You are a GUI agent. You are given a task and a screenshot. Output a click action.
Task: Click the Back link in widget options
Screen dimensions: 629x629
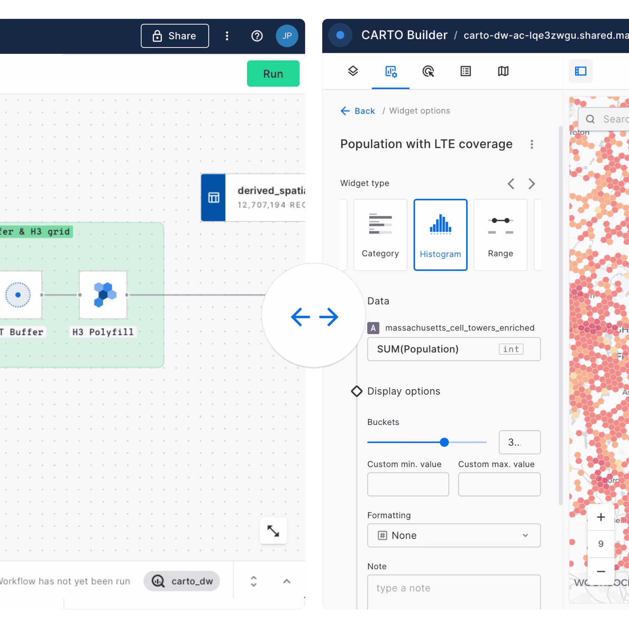[x=358, y=111]
